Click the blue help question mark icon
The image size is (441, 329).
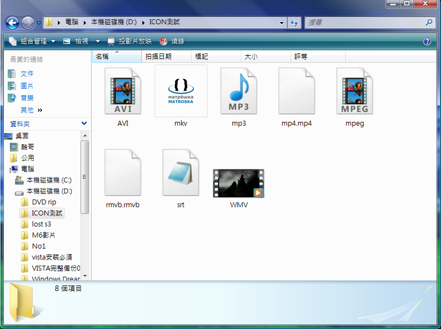coord(427,41)
